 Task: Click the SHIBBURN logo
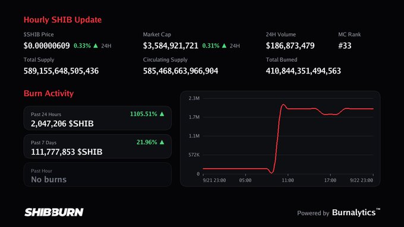click(x=54, y=212)
